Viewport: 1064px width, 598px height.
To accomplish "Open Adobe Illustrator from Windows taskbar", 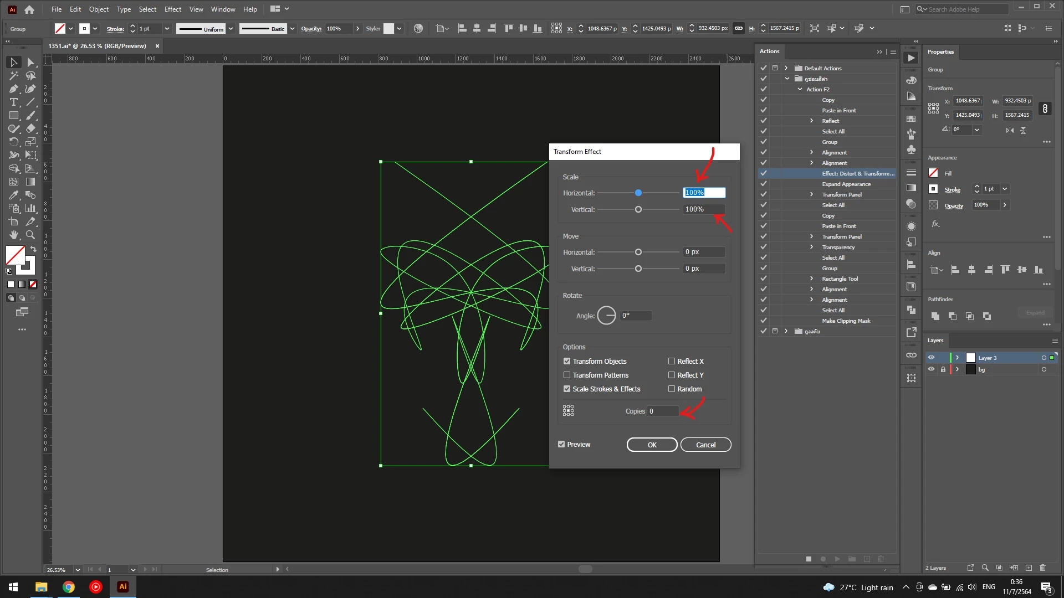I will (123, 586).
